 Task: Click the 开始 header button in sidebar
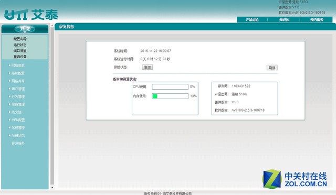[25, 29]
